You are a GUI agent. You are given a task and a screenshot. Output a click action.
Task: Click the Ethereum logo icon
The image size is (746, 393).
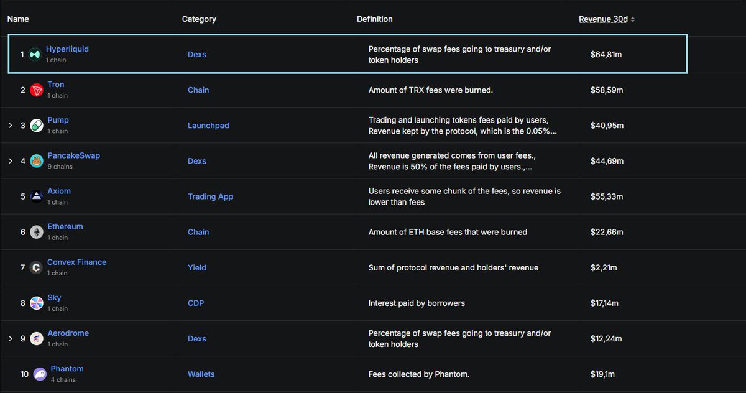(36, 232)
